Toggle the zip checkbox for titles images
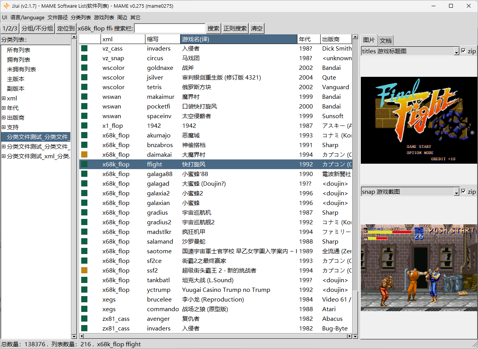The width and height of the screenshot is (478, 349). [x=463, y=51]
